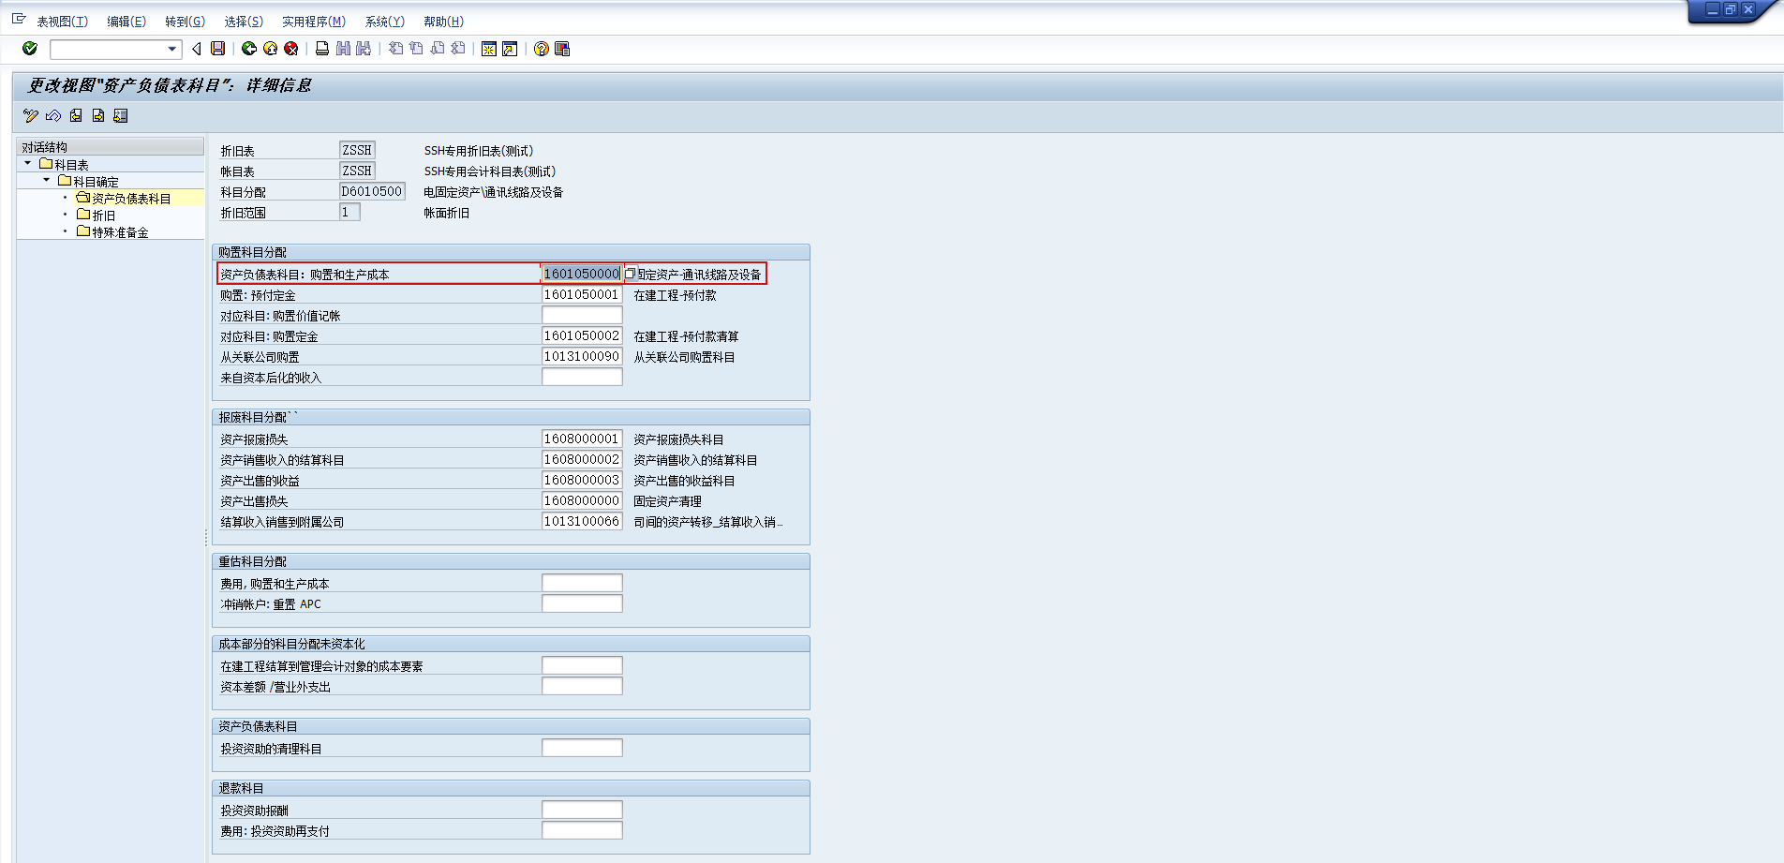1784x863 pixels.
Task: Click the empty 费用:投资资助再支付 field
Action: (582, 830)
